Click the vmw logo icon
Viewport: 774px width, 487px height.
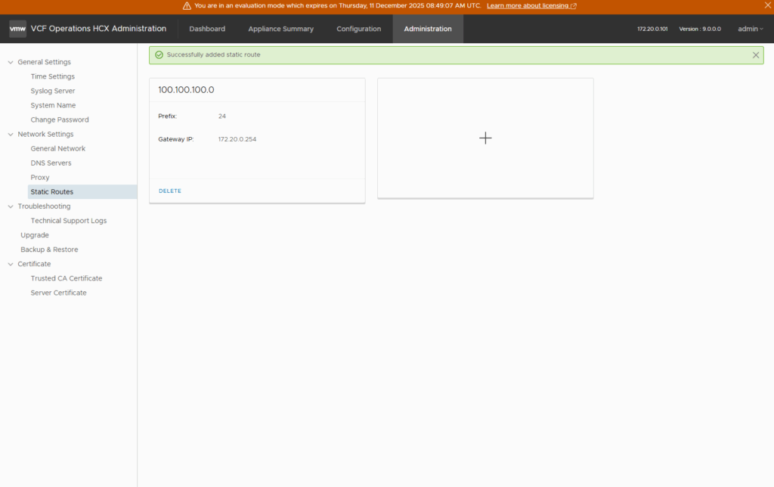tap(17, 29)
